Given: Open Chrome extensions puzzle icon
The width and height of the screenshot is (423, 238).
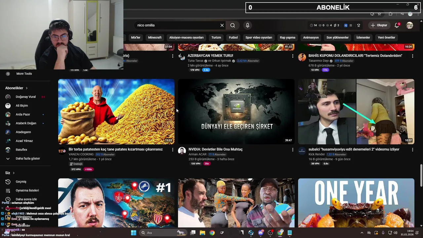Looking at the screenshot, I should [390, 14].
